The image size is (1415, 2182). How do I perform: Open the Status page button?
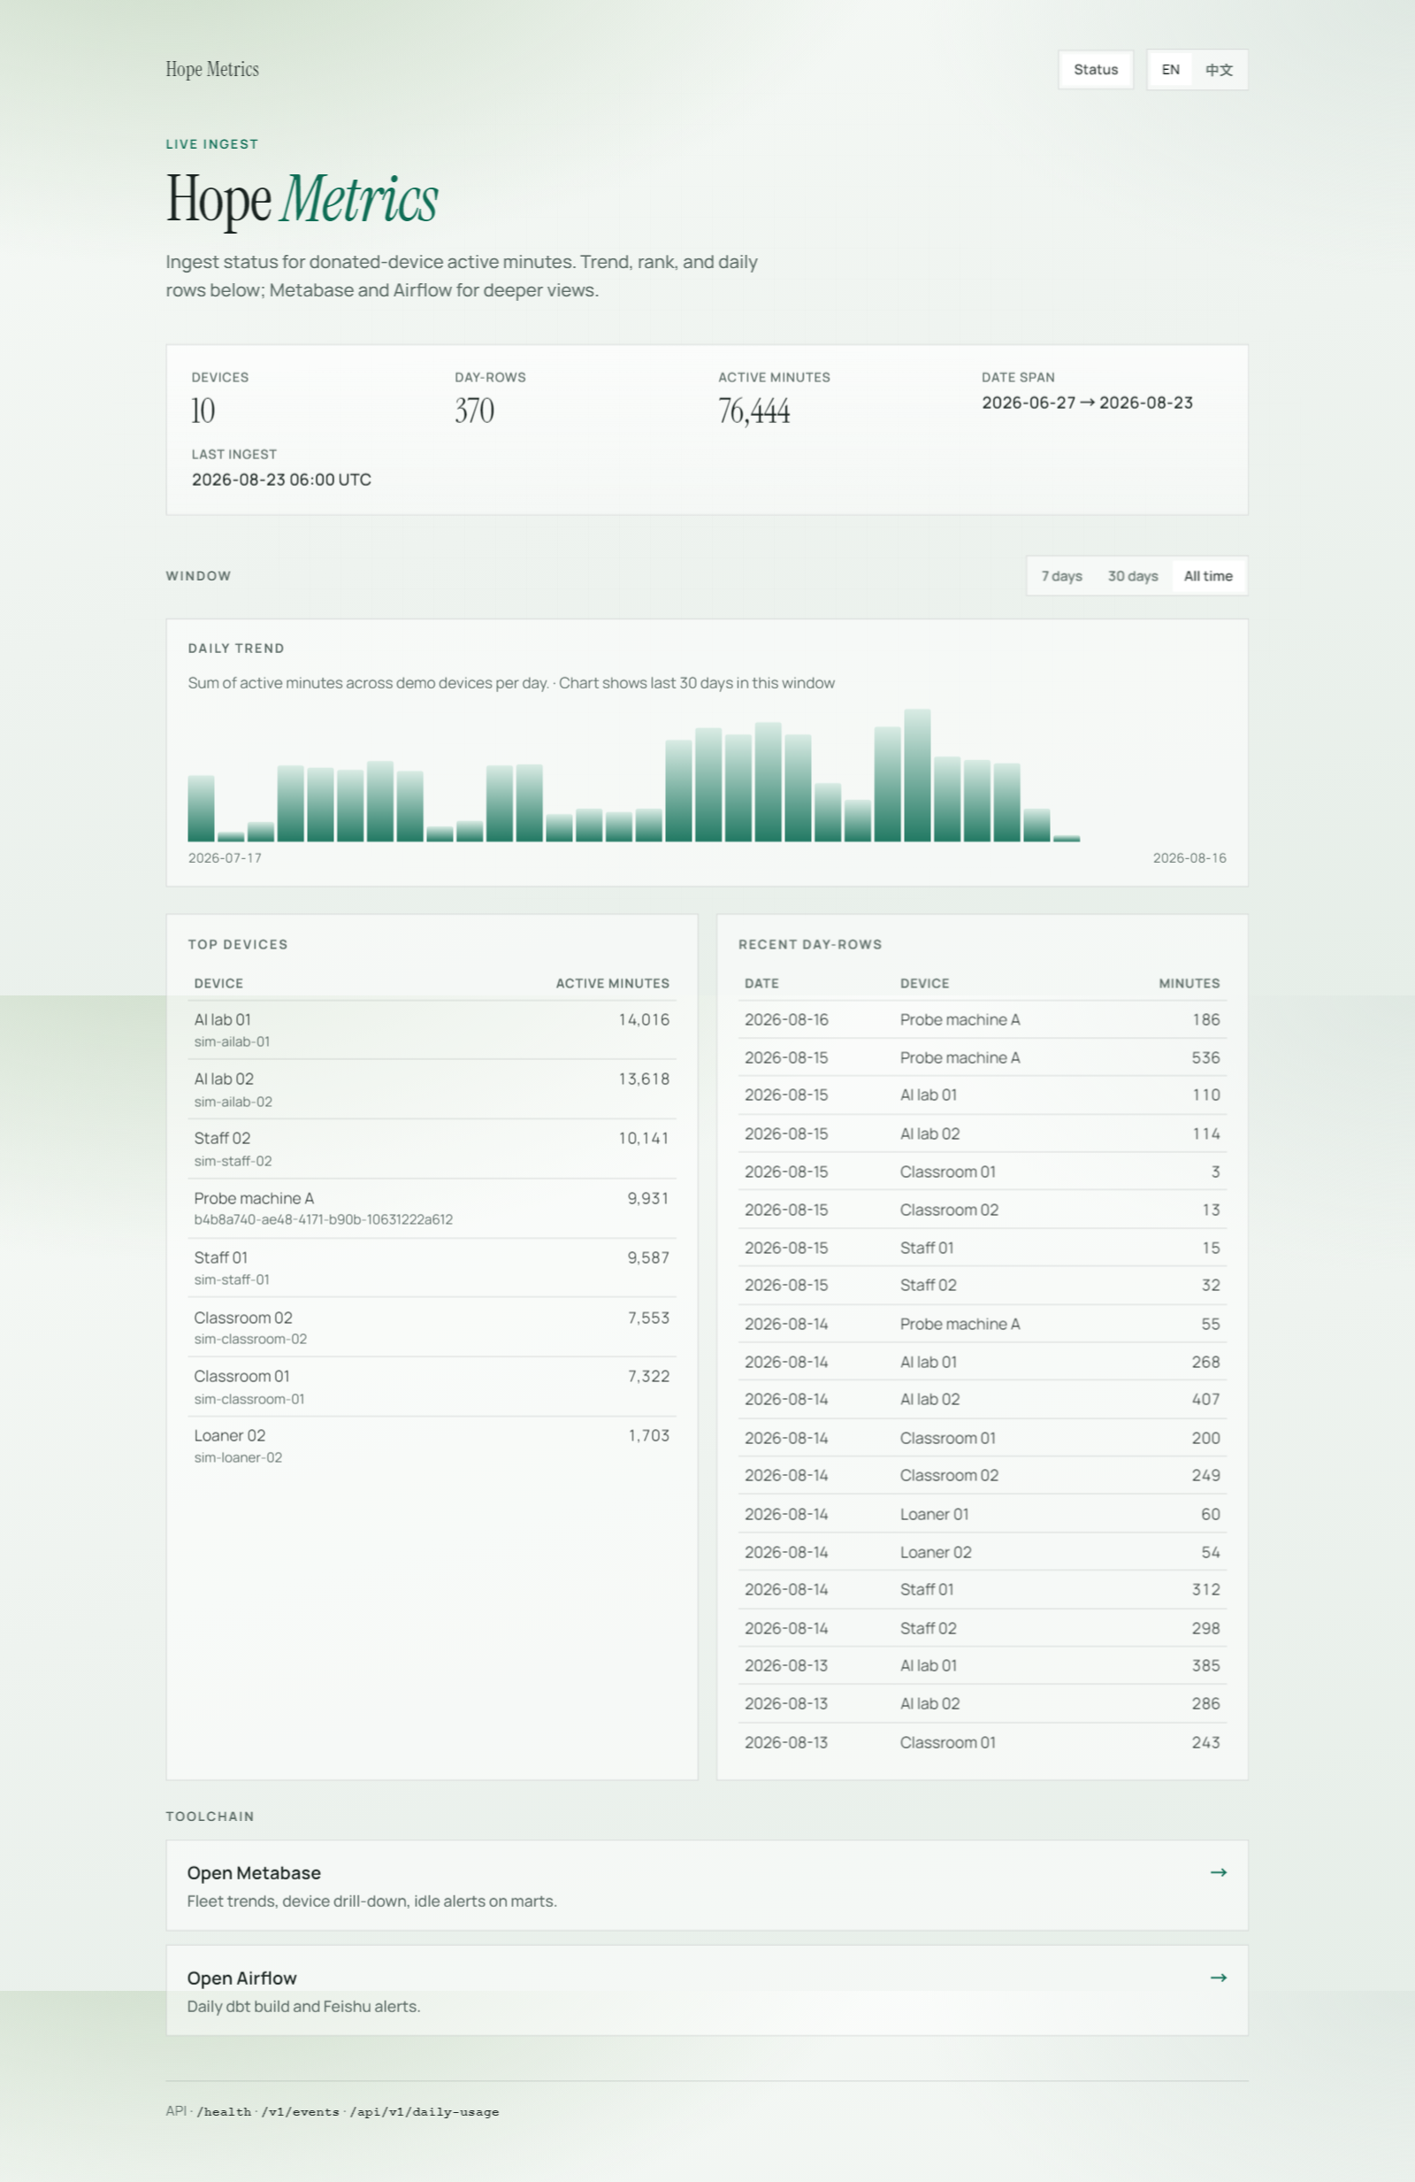[x=1095, y=70]
